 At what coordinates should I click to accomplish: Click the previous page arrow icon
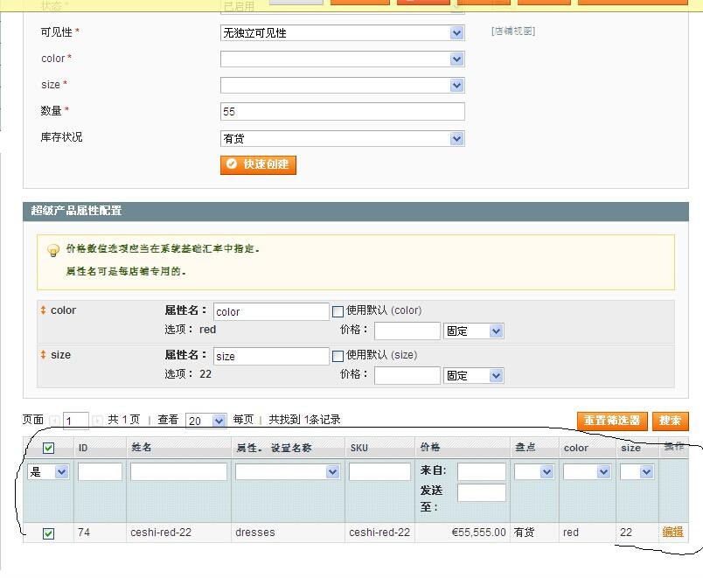point(54,421)
